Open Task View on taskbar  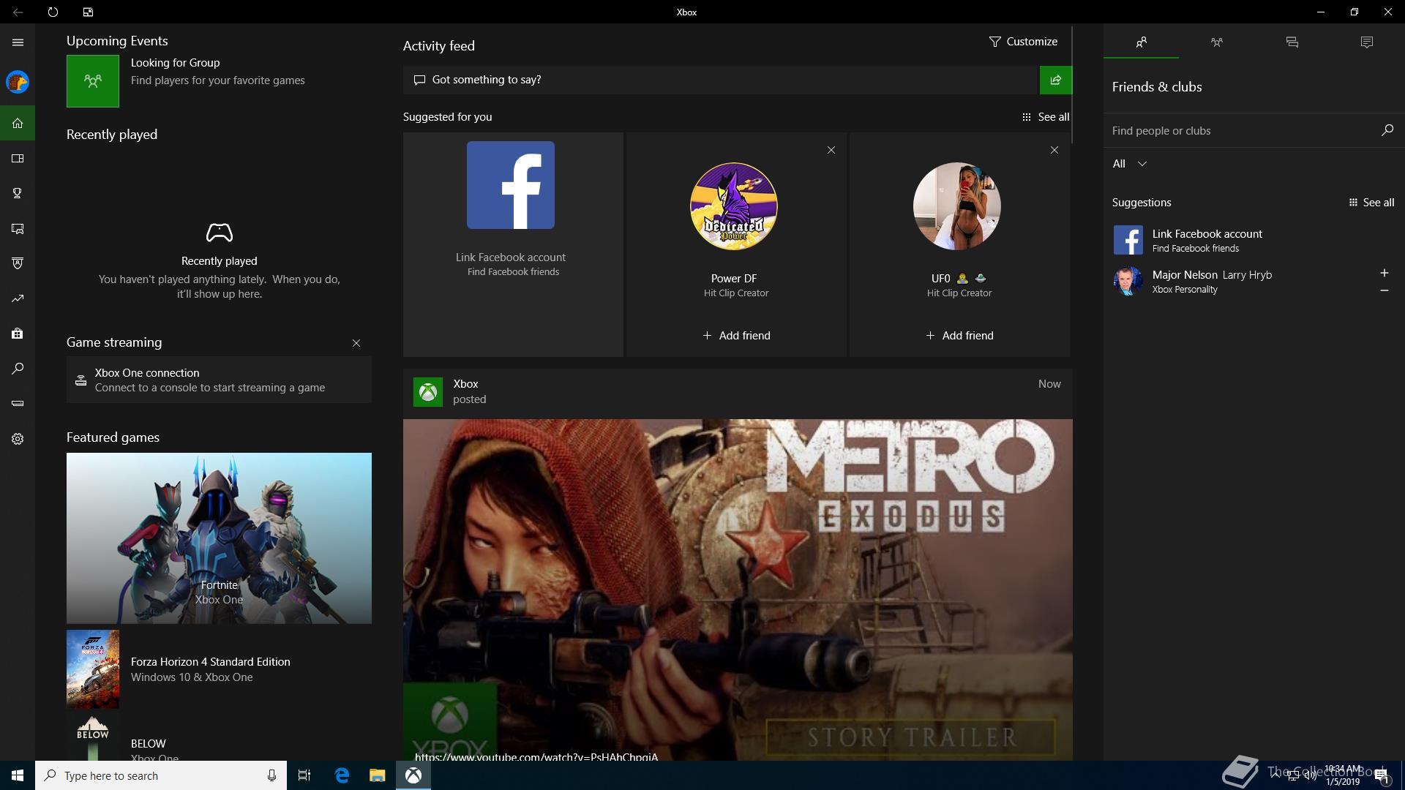pyautogui.click(x=304, y=775)
